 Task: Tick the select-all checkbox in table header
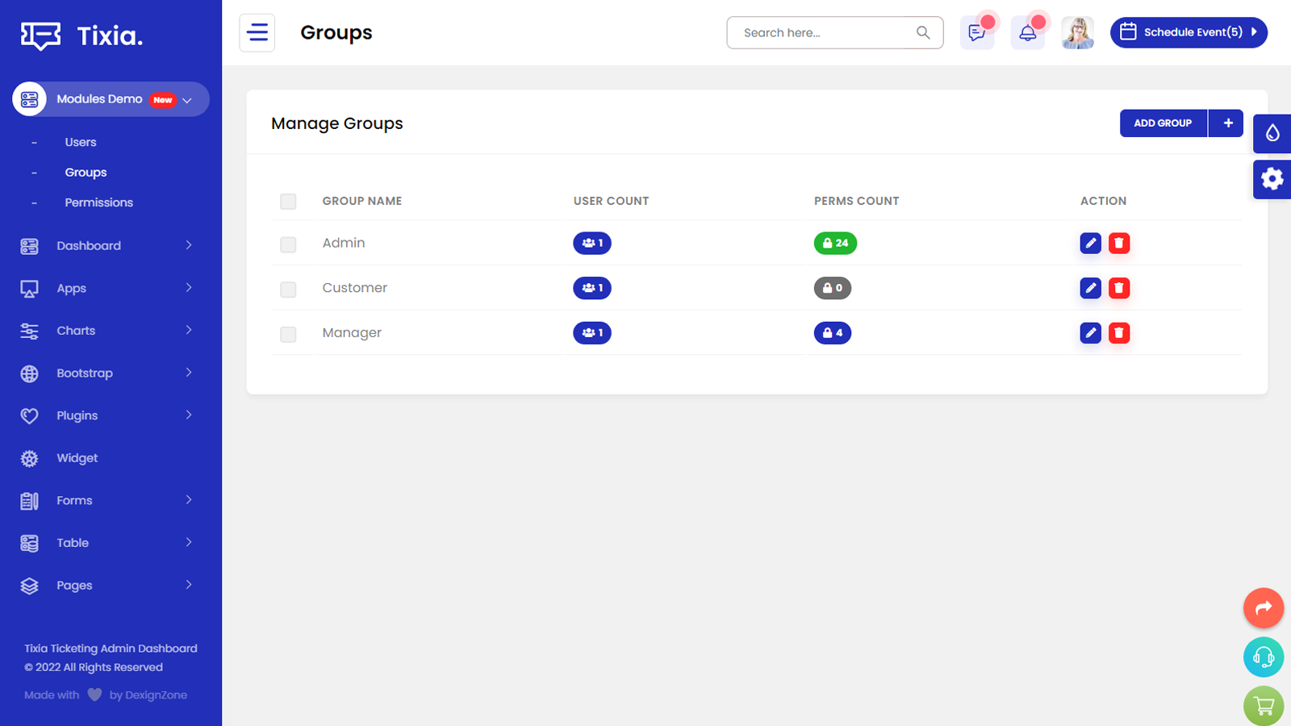pyautogui.click(x=288, y=202)
